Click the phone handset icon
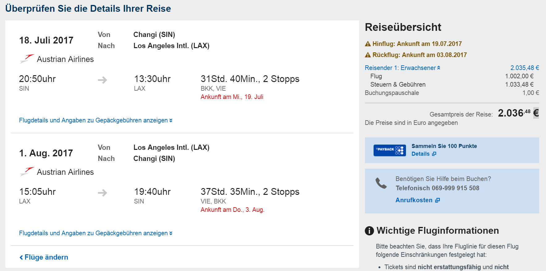Image resolution: width=546 pixels, height=271 pixels. [381, 183]
